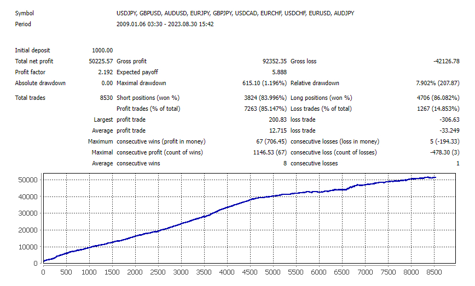
Task: Click average consecutive losses value 1
Action: tap(457, 163)
